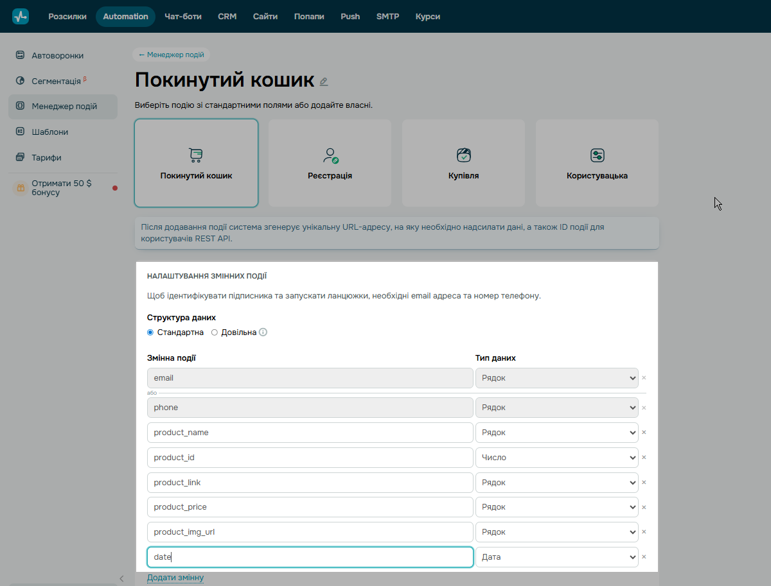Pick the Купівля event card

pyautogui.click(x=463, y=163)
